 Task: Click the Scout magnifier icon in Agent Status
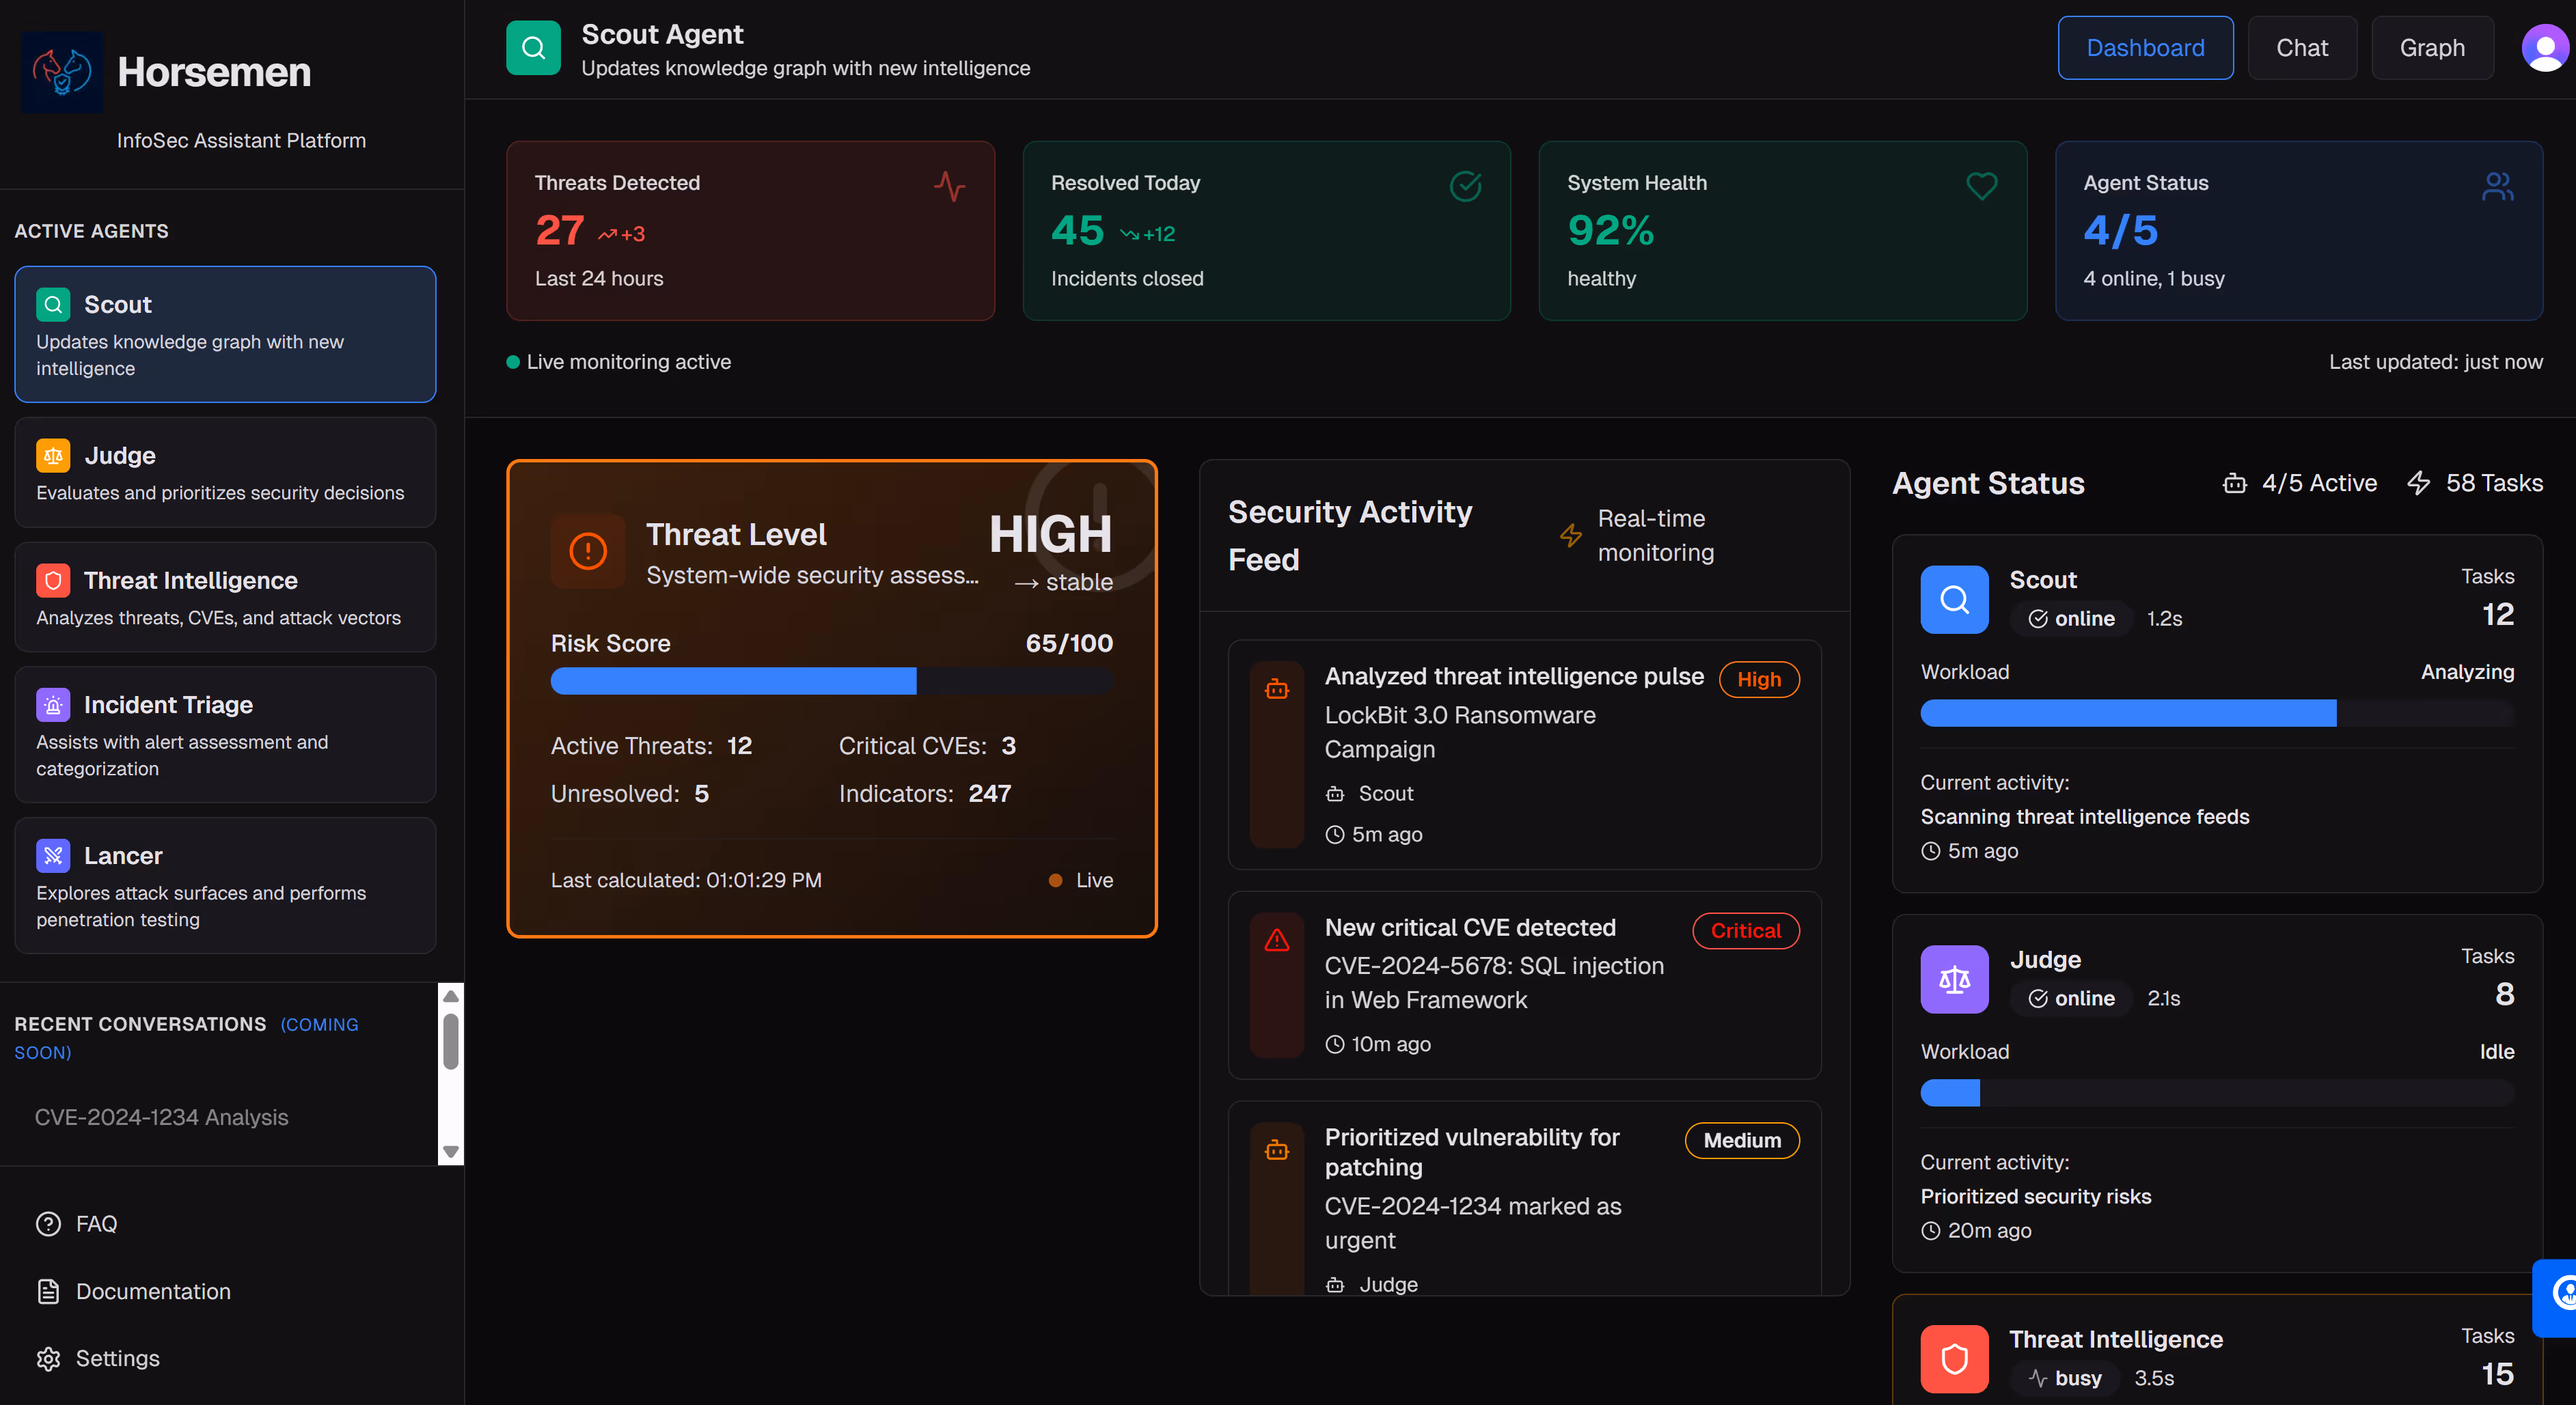[1954, 600]
